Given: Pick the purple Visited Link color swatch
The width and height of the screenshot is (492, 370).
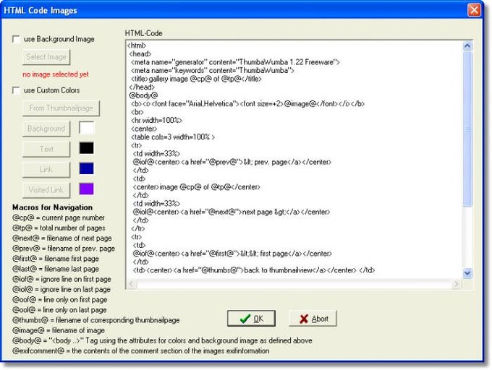Looking at the screenshot, I should pyautogui.click(x=86, y=189).
